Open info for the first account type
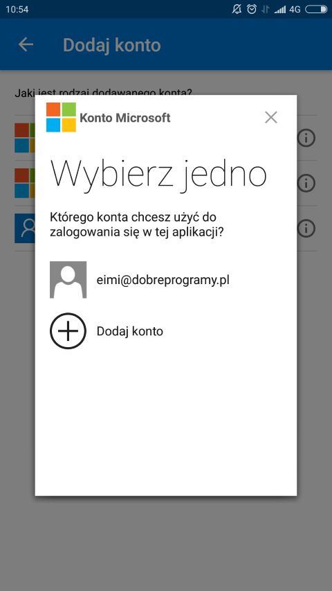This screenshot has width=332, height=591. click(x=306, y=139)
